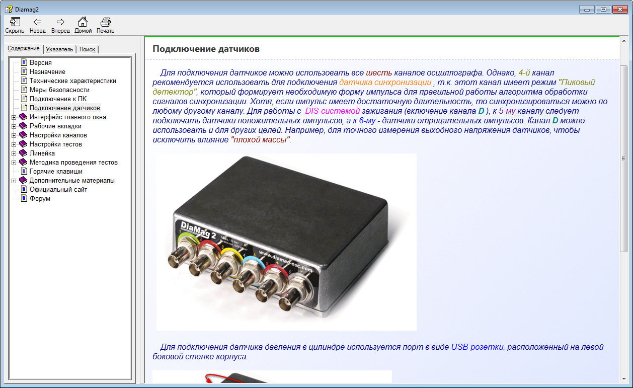
Task: Click the Назначение page icon
Action: tap(24, 72)
